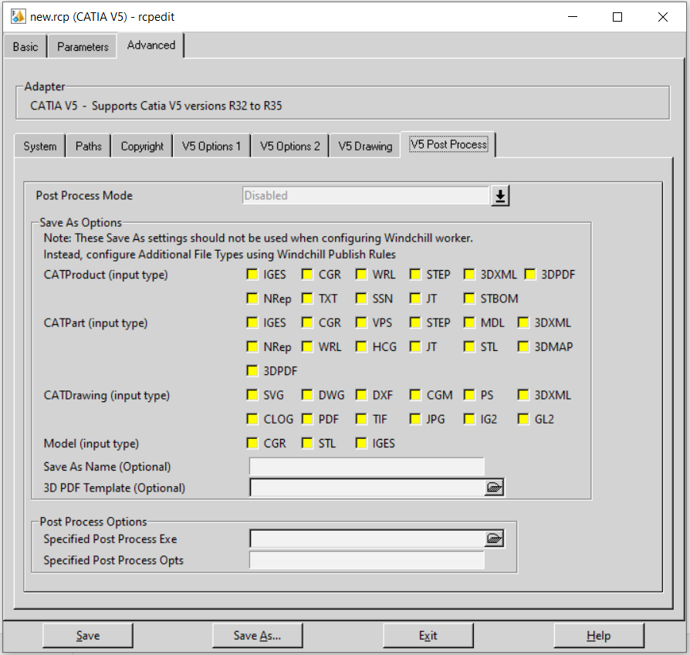This screenshot has height=655, width=690.
Task: Click the Specified Post Process Exe field
Action: (x=367, y=539)
